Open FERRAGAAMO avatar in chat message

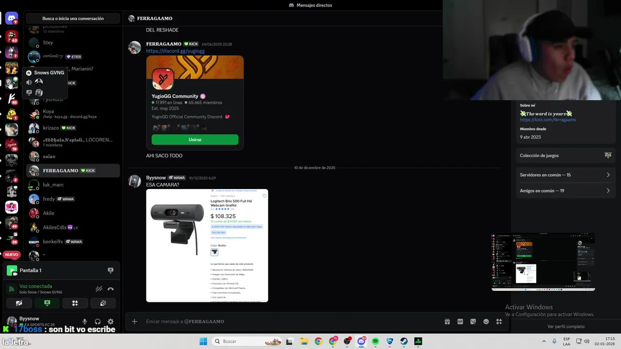click(134, 48)
